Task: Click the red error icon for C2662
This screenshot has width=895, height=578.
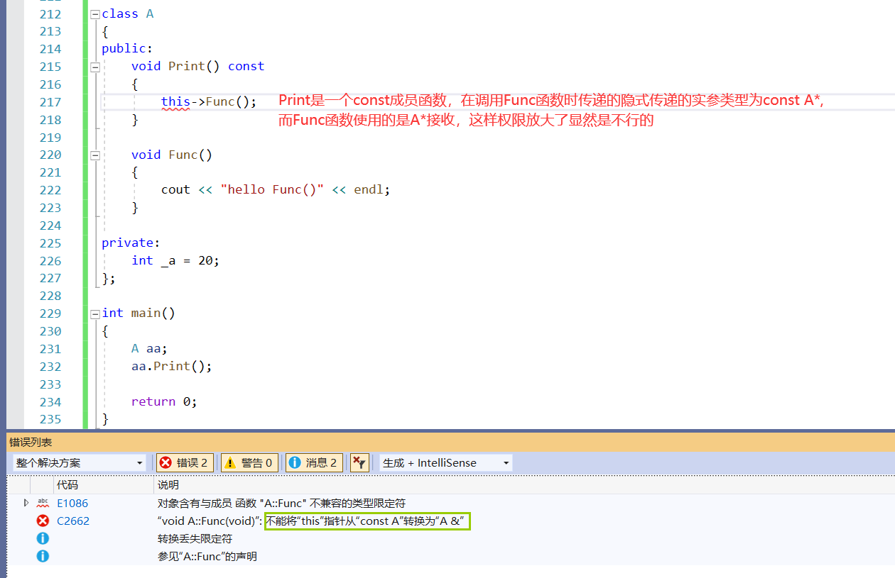Action: coord(43,521)
